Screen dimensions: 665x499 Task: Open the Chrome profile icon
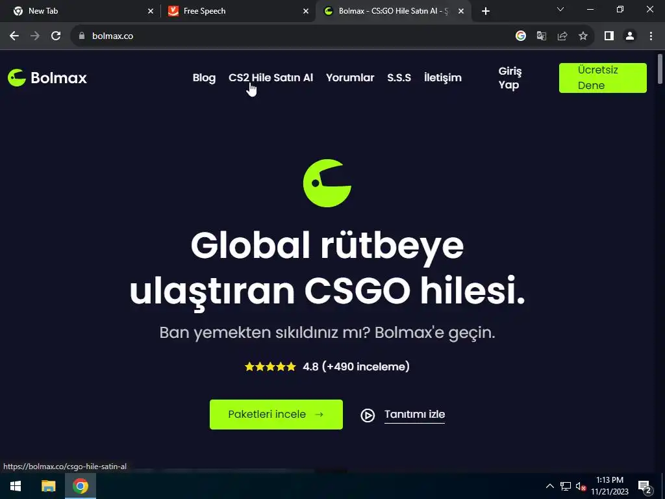630,36
